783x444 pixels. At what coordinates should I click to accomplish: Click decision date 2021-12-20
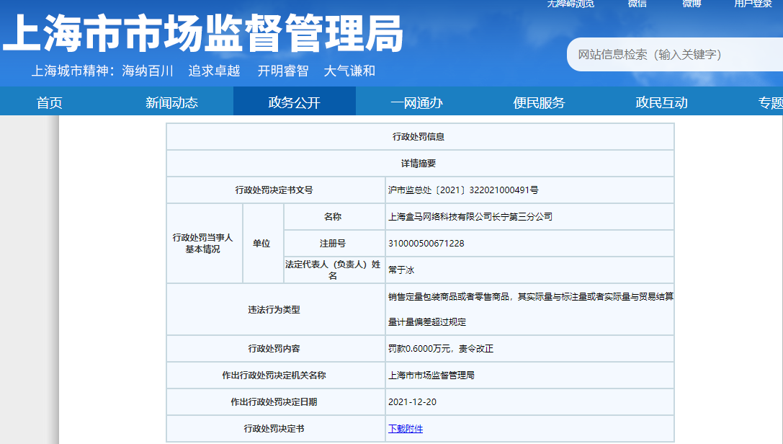413,402
